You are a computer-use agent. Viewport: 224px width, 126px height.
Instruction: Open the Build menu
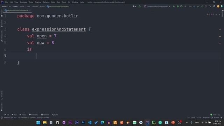[x=53, y=2]
